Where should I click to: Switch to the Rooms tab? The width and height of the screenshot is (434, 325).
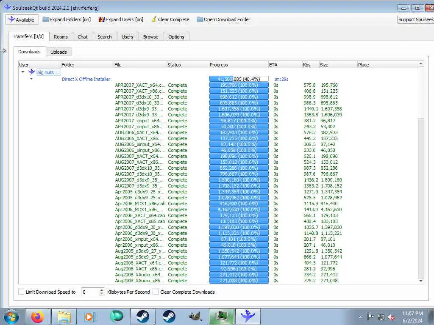click(61, 37)
